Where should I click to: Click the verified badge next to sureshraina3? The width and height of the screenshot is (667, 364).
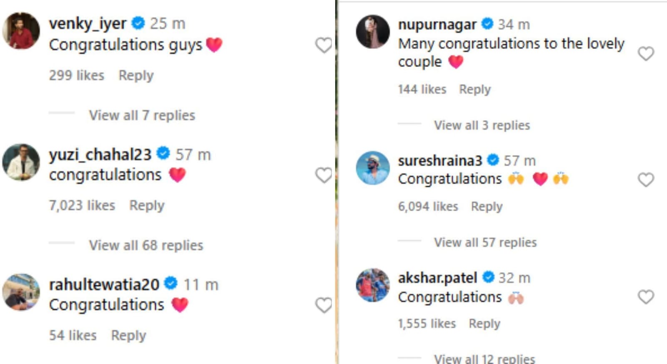pos(493,159)
